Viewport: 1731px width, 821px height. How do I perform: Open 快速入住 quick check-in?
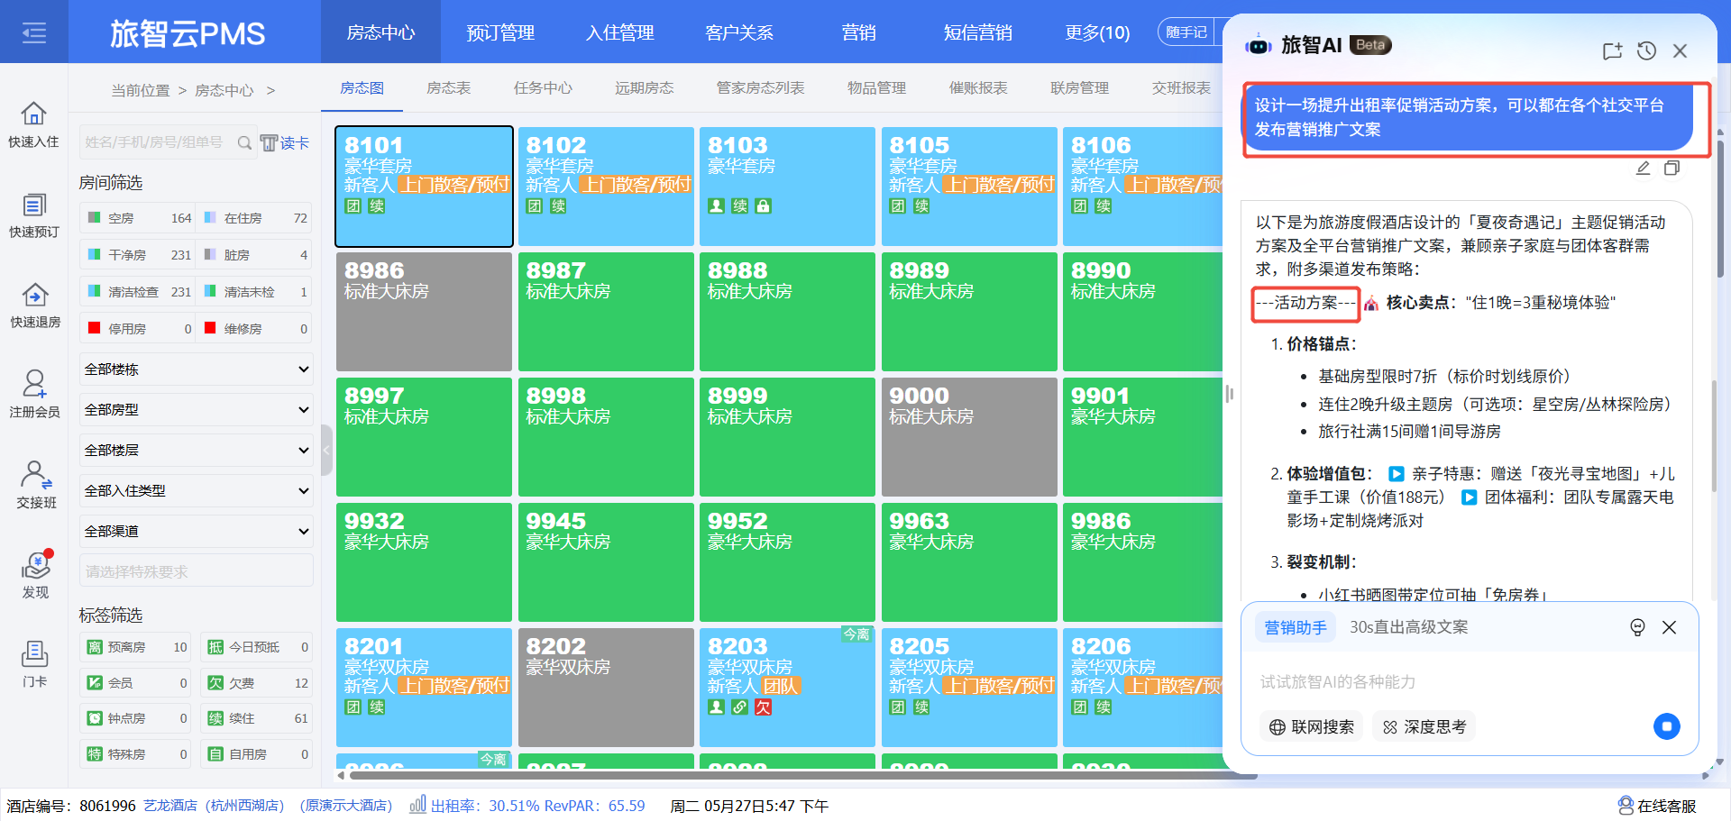(x=33, y=124)
